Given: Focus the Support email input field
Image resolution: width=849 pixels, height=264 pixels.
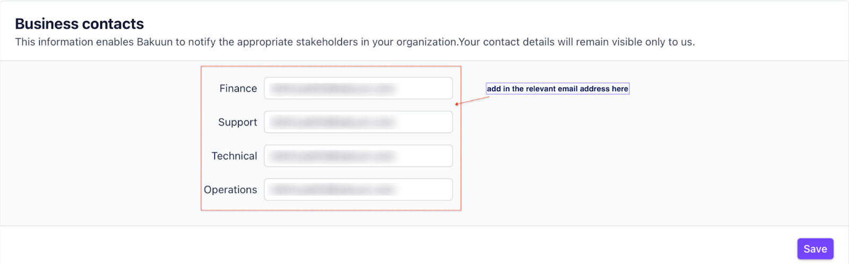Looking at the screenshot, I should pos(358,122).
